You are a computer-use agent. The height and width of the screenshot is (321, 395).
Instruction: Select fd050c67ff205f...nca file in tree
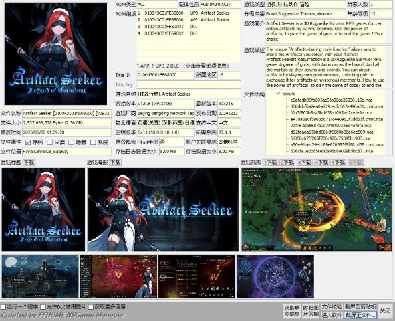[330, 138]
